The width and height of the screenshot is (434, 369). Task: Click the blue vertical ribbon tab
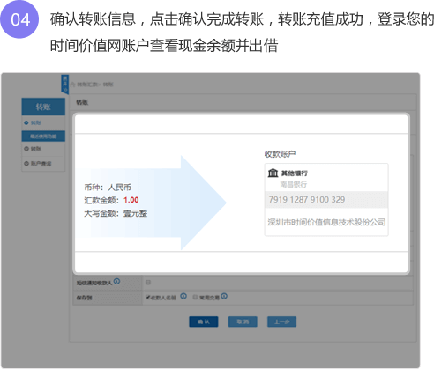[x=64, y=85]
